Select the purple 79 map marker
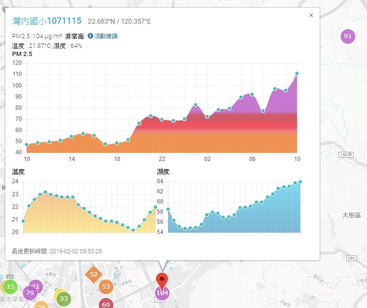Viewport: 367px width, 308px height. [x=30, y=293]
